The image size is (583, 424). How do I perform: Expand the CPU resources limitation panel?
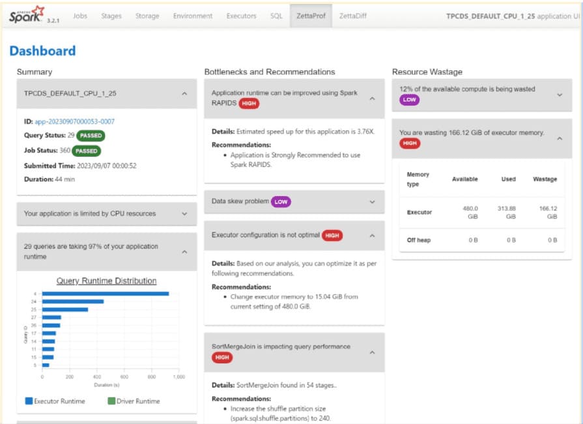(x=184, y=214)
